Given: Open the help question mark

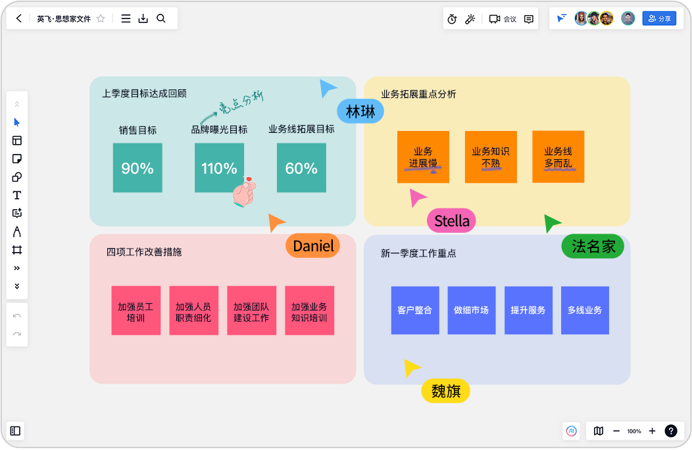Looking at the screenshot, I should tap(671, 431).
